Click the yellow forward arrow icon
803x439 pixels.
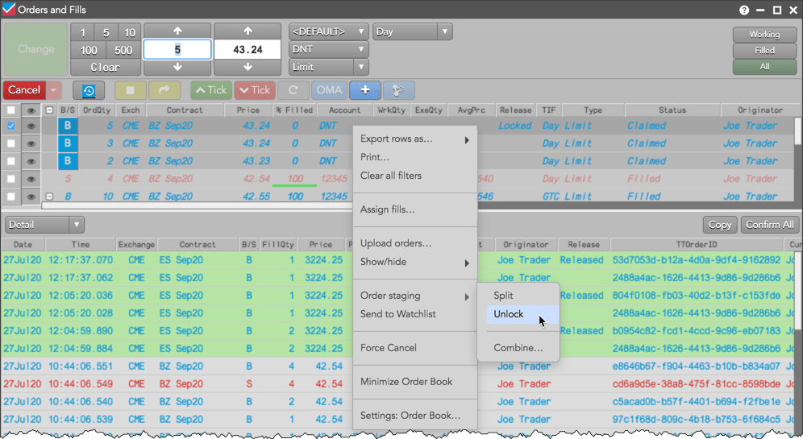point(164,90)
